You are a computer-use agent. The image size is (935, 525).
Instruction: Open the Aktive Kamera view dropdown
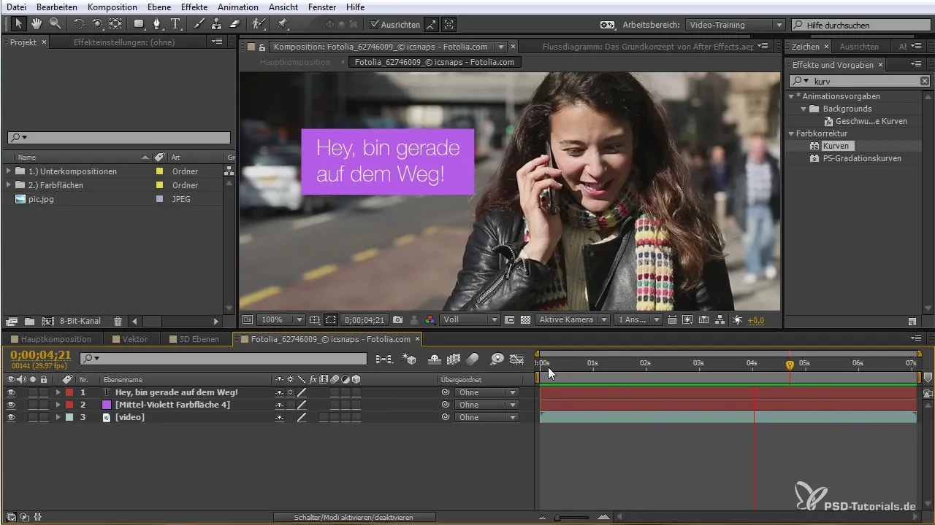coord(573,319)
